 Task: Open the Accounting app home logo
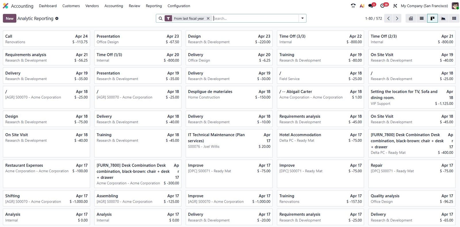(5, 6)
